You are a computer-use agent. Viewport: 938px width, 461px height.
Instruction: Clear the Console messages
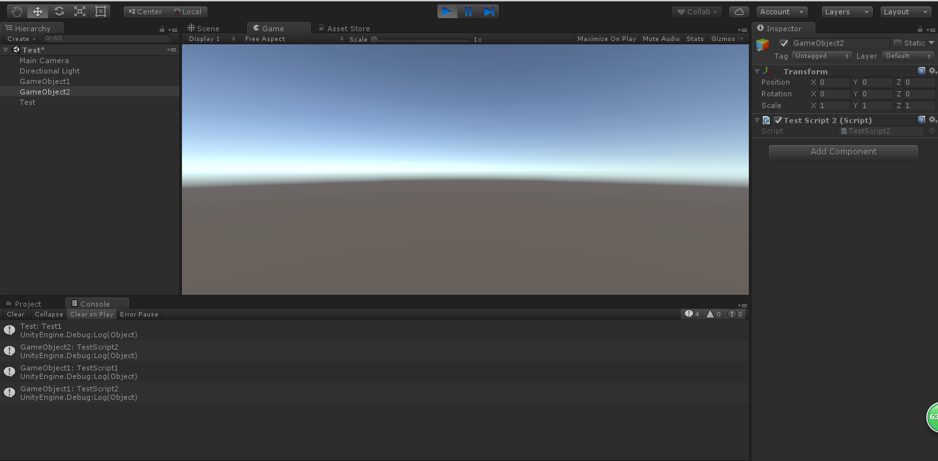coord(14,314)
